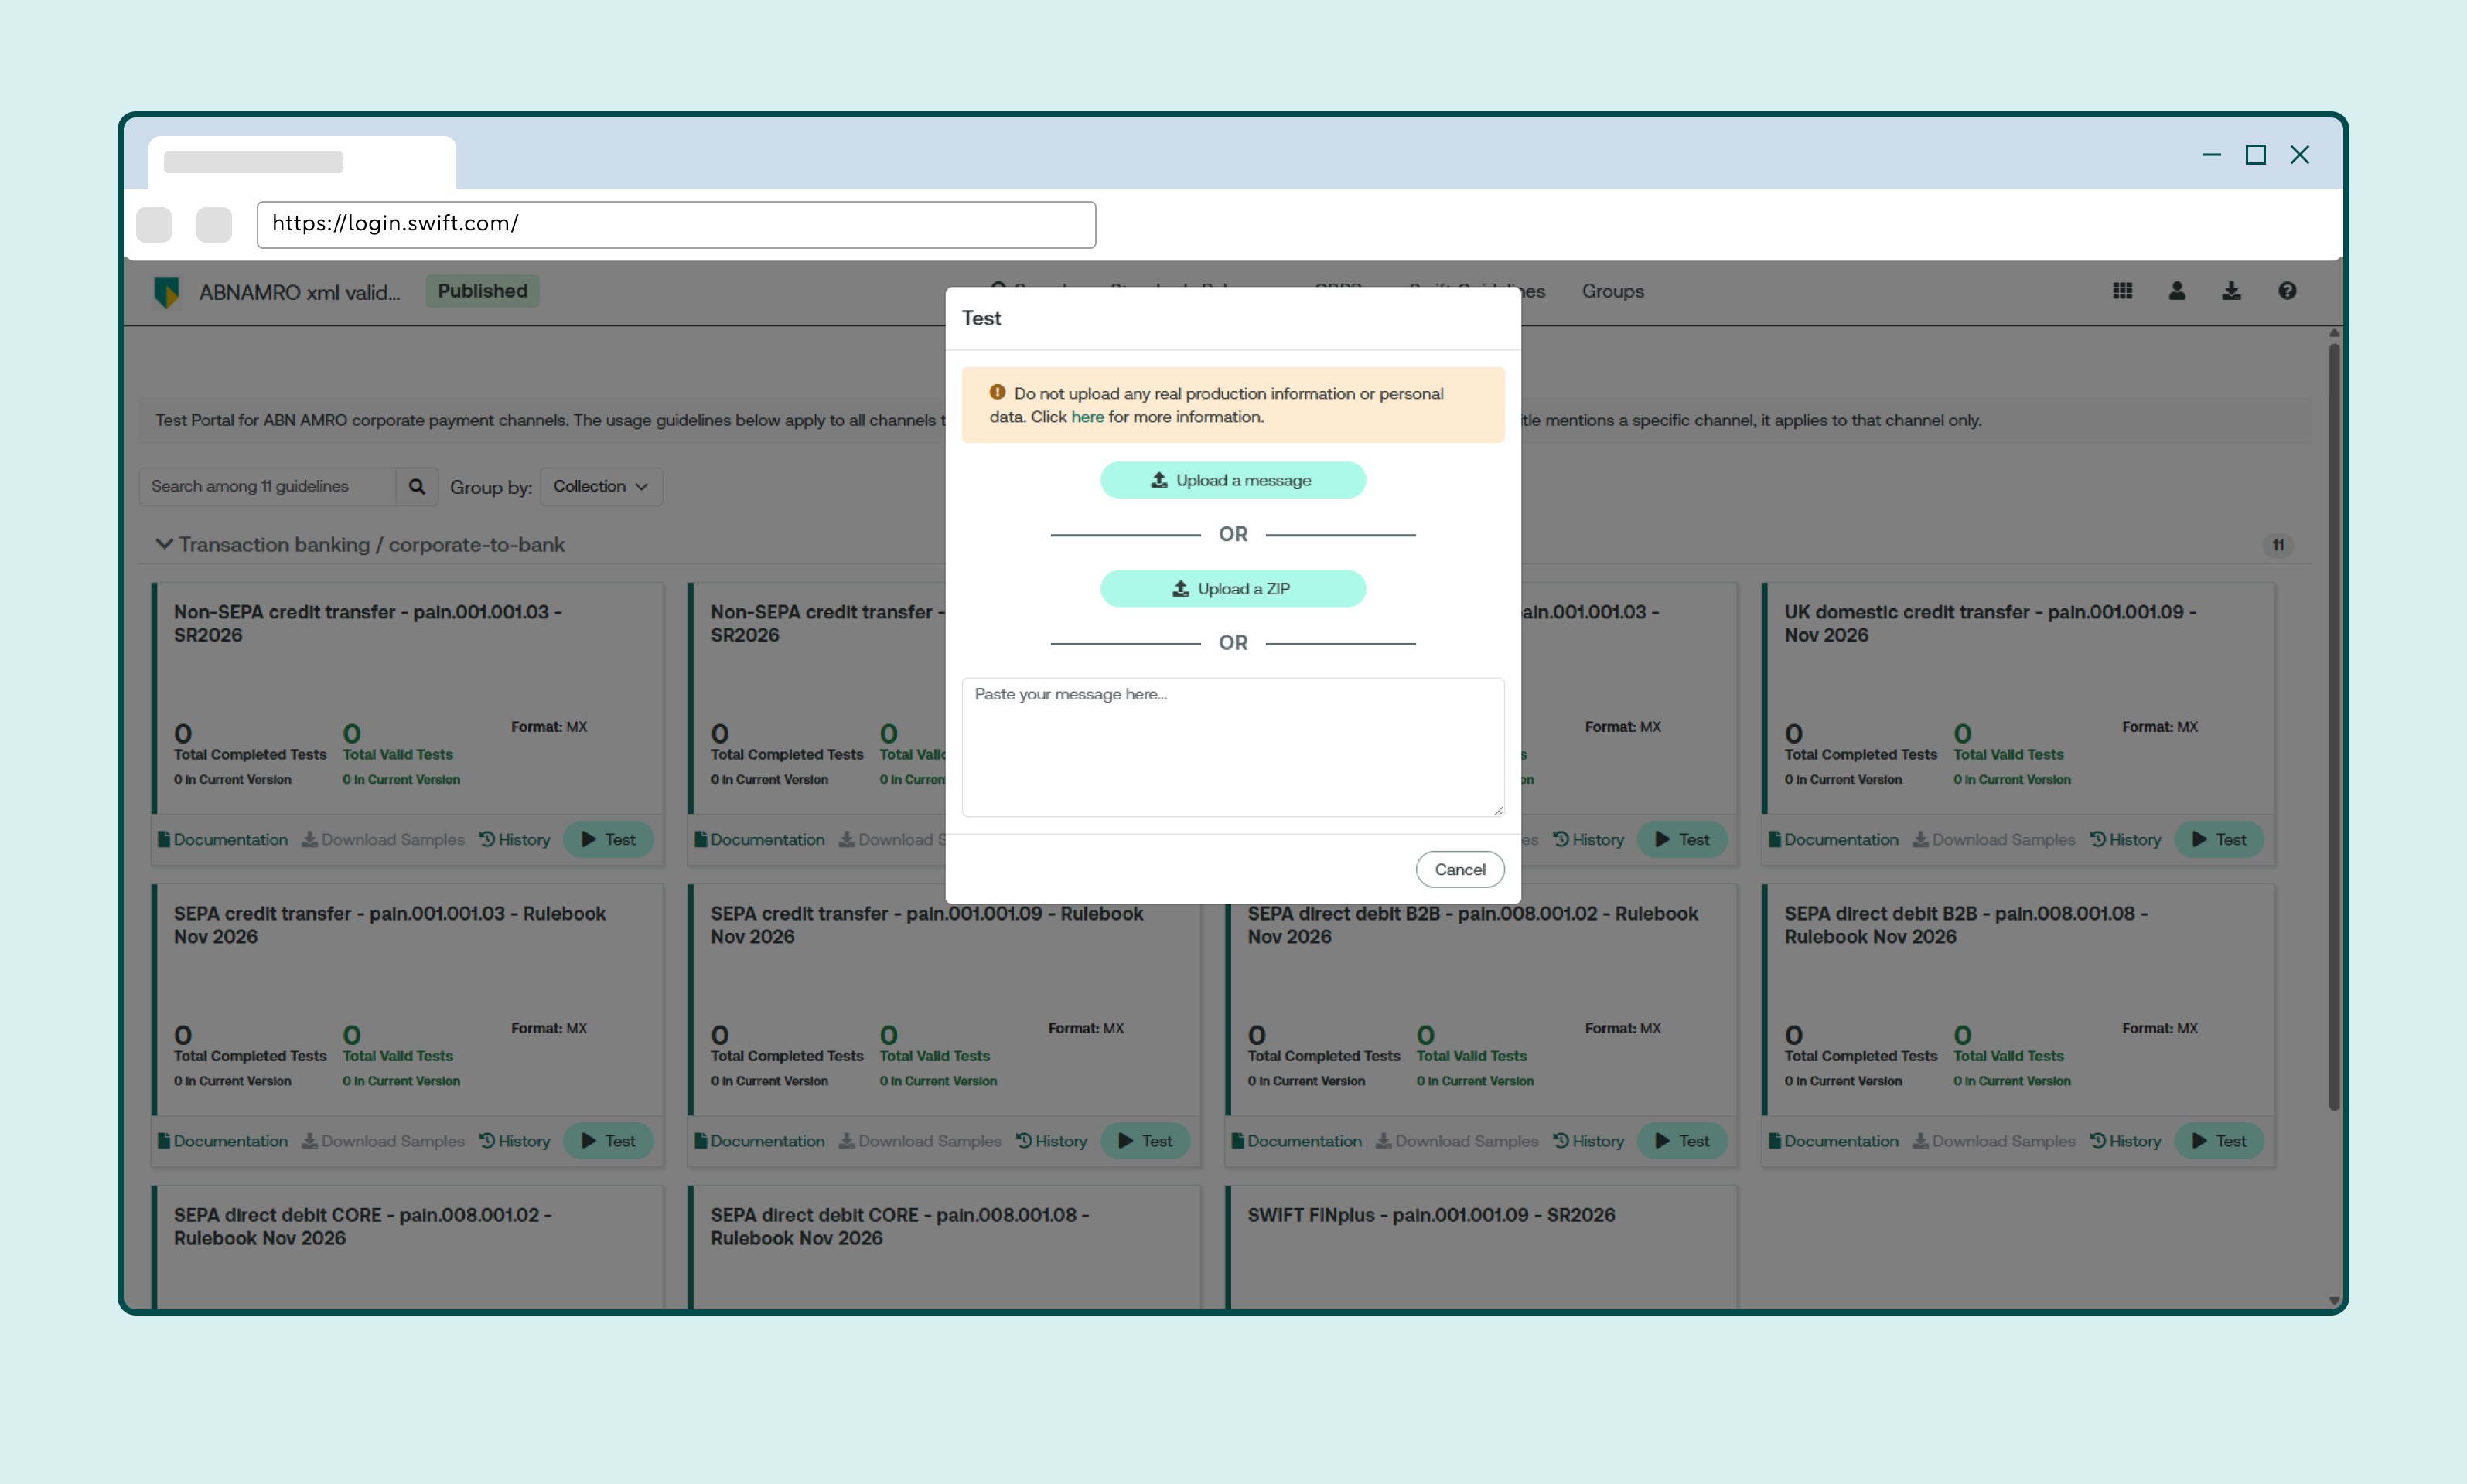Download Samples for first Non-SEPA credit transfer card

(383, 840)
